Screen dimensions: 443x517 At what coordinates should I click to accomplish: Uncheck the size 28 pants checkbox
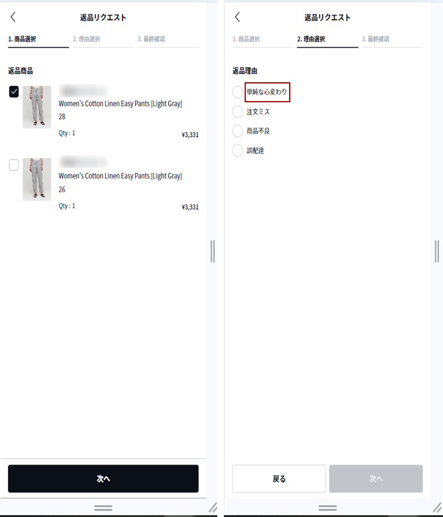[x=14, y=92]
